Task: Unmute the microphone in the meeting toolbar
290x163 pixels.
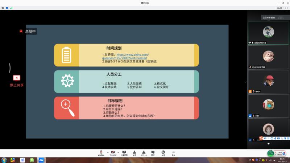Action: coord(100,152)
